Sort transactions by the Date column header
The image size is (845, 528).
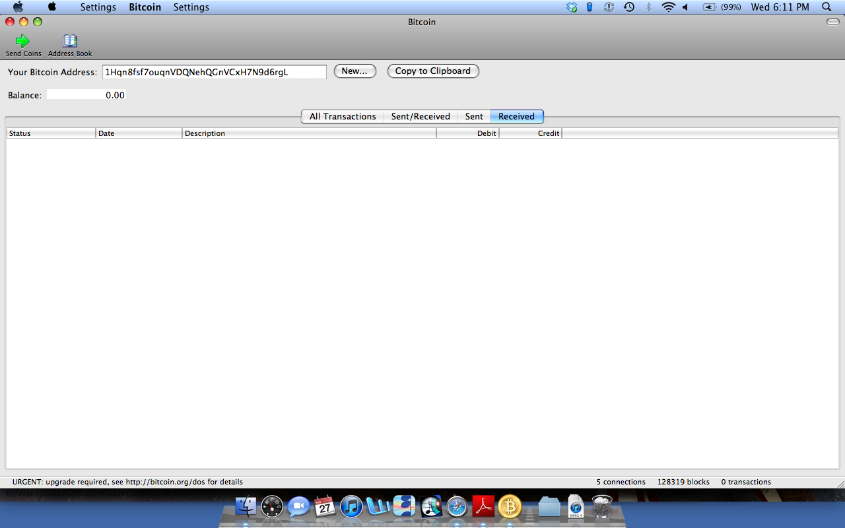(x=139, y=133)
